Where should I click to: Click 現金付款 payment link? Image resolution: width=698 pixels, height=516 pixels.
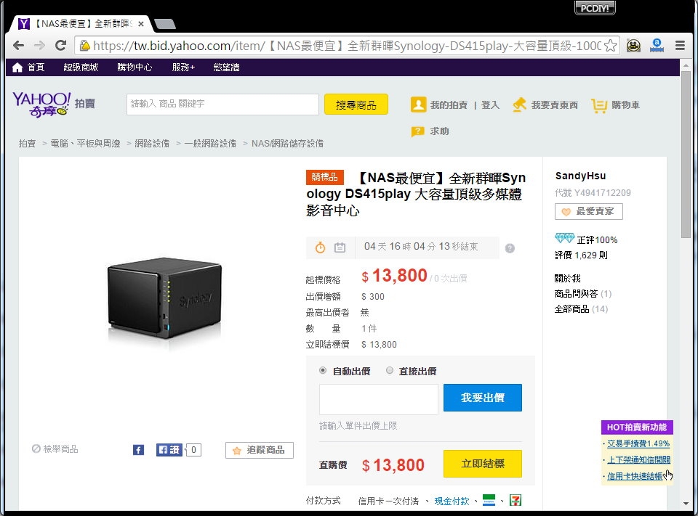[x=452, y=501]
